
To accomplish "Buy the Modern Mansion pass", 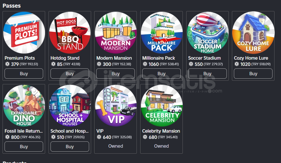I will [x=116, y=74].
